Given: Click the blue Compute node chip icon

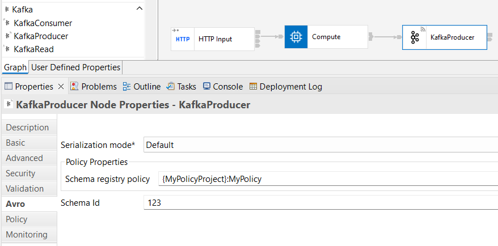Looking at the screenshot, I should 296,37.
